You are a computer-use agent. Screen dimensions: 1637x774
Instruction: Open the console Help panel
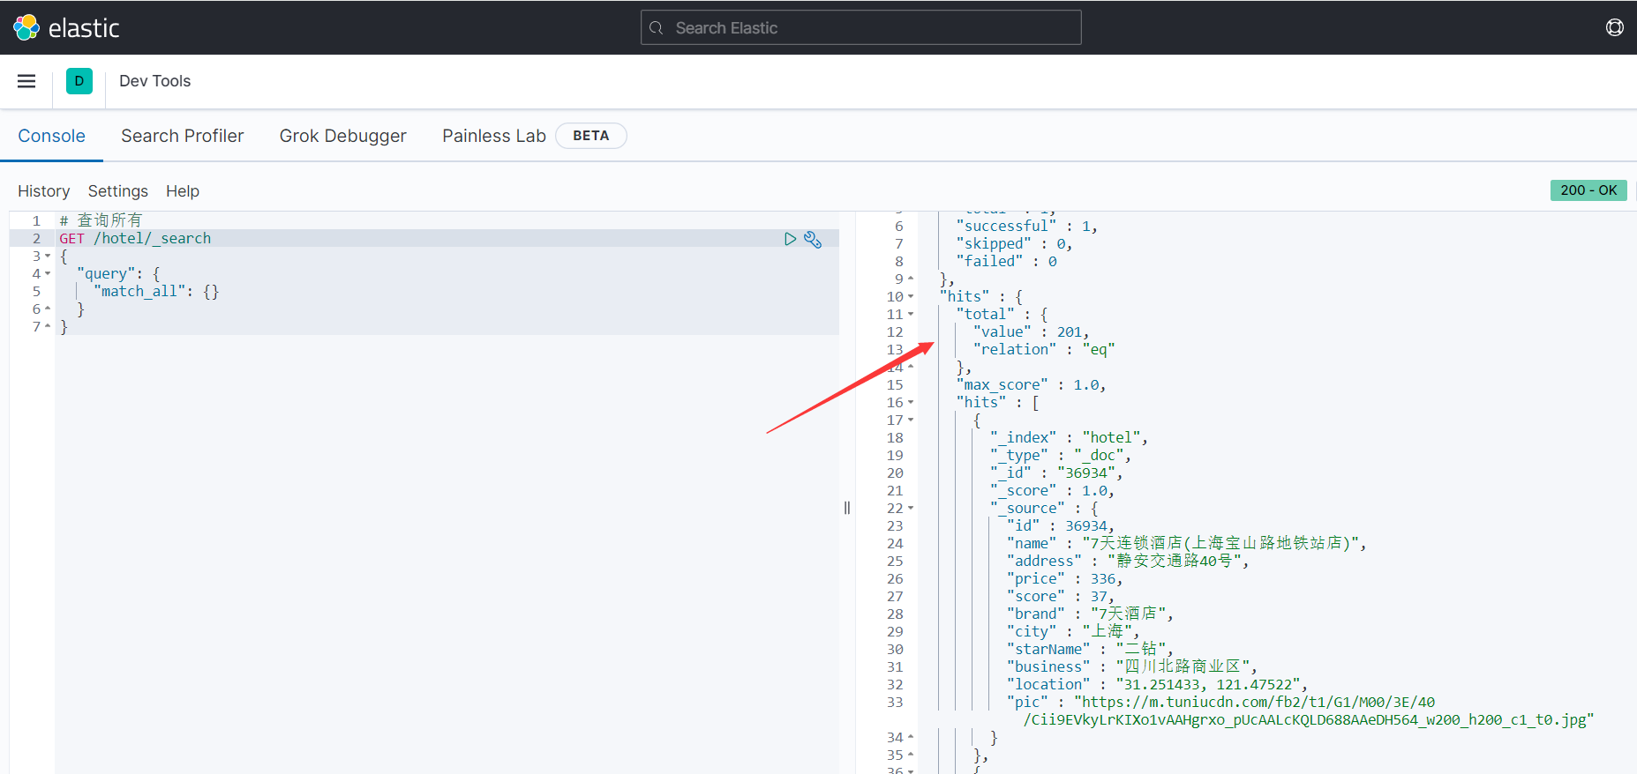coord(183,191)
